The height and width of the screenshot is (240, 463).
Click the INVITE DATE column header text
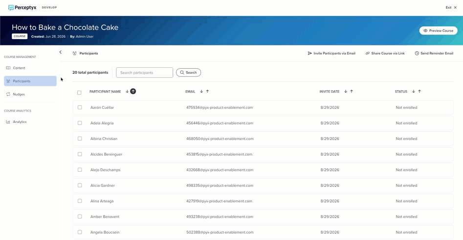(329, 92)
